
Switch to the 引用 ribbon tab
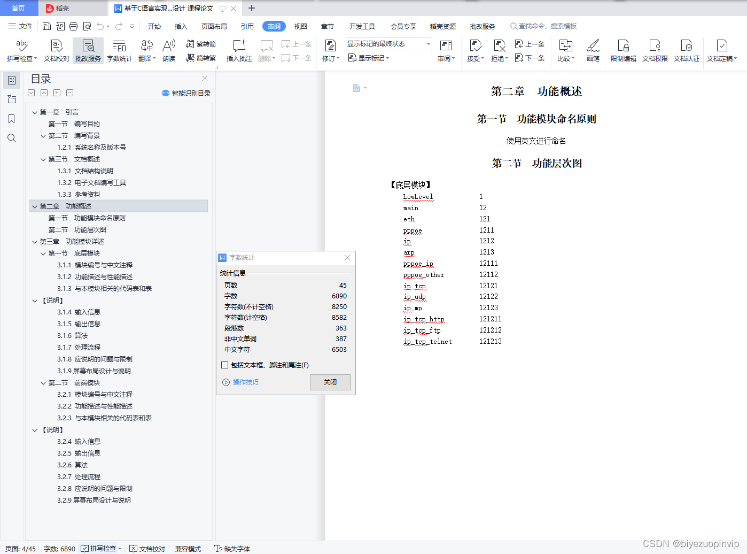click(x=247, y=26)
